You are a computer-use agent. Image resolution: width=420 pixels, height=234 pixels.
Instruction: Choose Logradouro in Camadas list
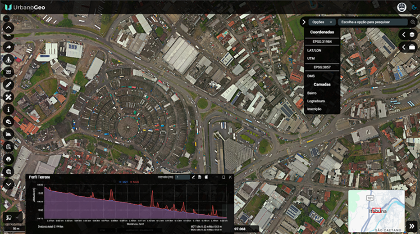(316, 101)
